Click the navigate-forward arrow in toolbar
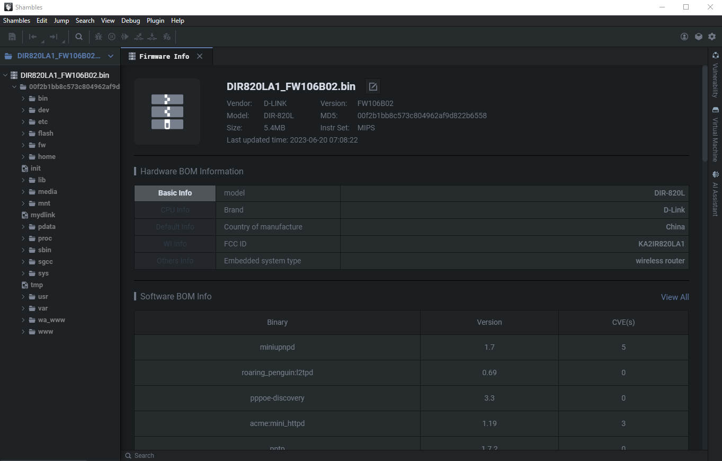722x461 pixels. click(x=53, y=37)
